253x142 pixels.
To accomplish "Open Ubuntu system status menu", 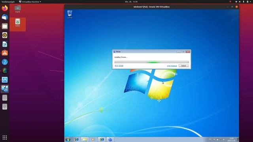I will tap(243, 2).
